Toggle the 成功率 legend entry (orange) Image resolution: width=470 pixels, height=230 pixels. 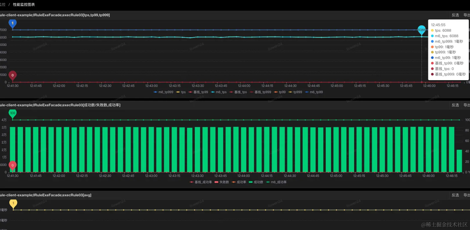pyautogui.click(x=239, y=182)
